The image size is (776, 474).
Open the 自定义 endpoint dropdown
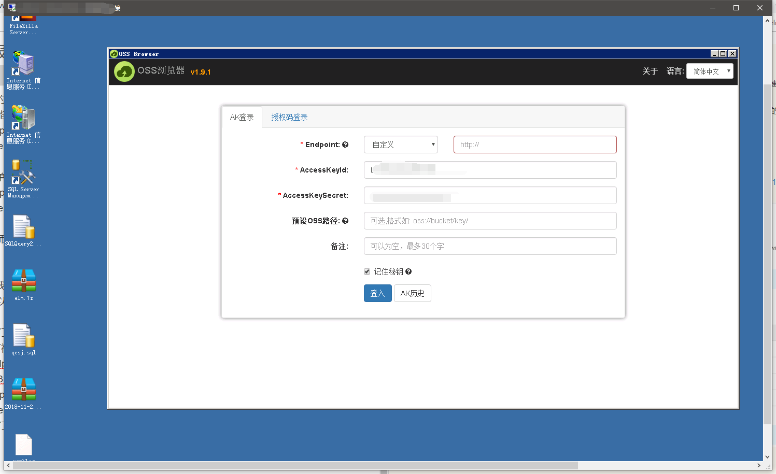[x=401, y=145]
